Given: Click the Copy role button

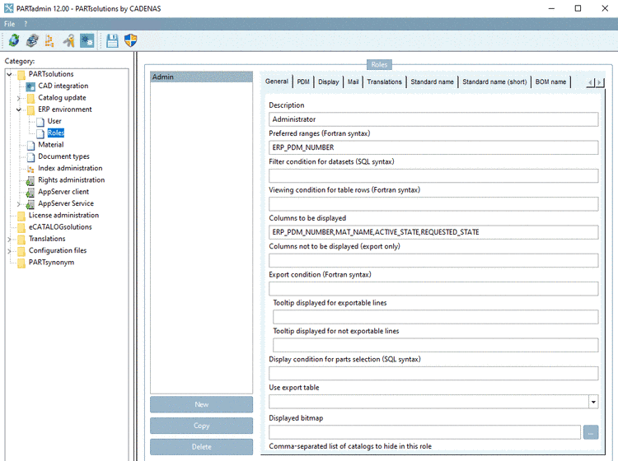Looking at the screenshot, I should coord(201,426).
